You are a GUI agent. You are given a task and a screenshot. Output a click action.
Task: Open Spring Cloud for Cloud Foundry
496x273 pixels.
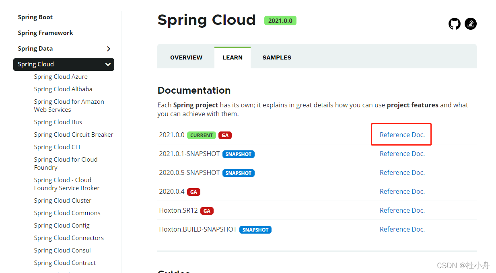[x=66, y=164]
